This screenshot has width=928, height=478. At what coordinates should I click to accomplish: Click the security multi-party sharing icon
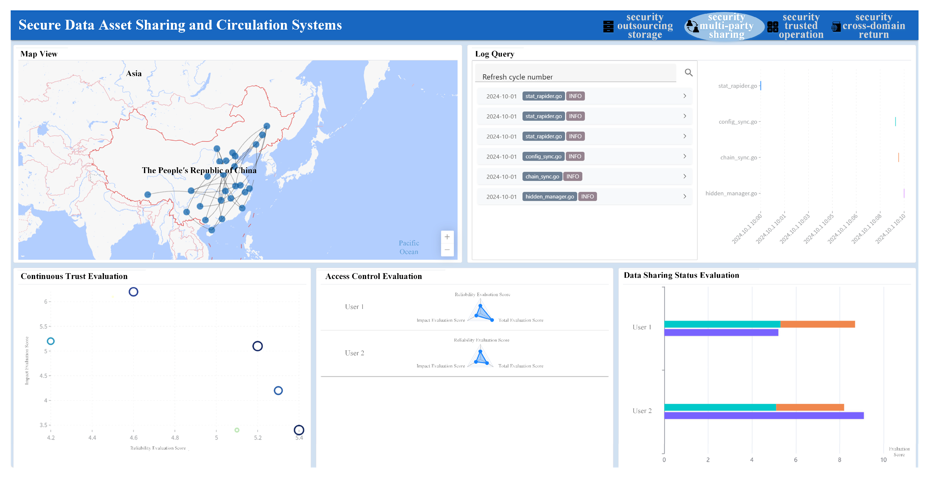pos(692,26)
